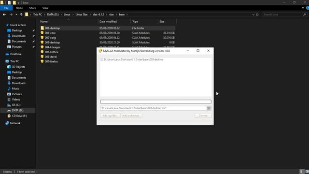
Task: Open the Home ribbon tab
Action: click(19, 8)
